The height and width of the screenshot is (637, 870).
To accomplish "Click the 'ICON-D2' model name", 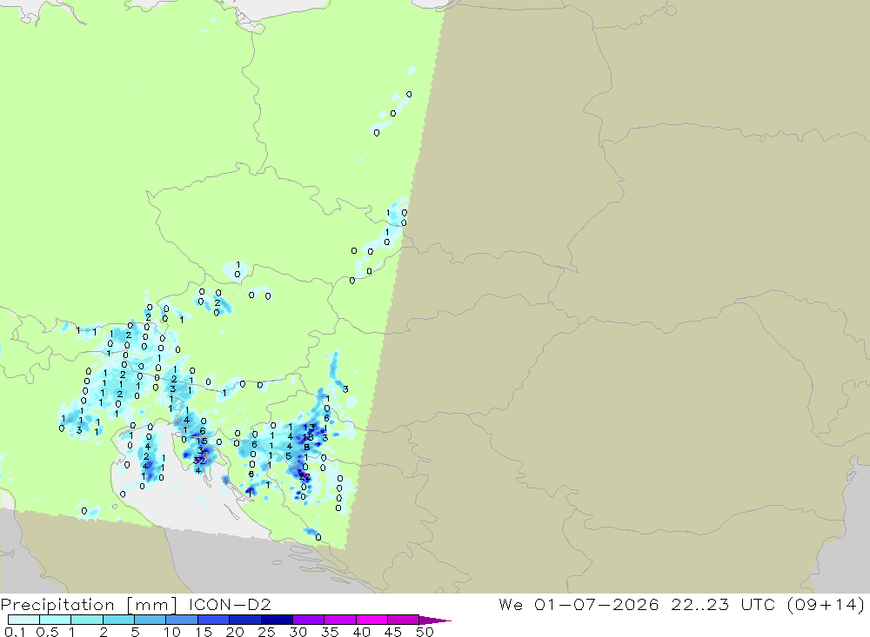I will tap(230, 604).
